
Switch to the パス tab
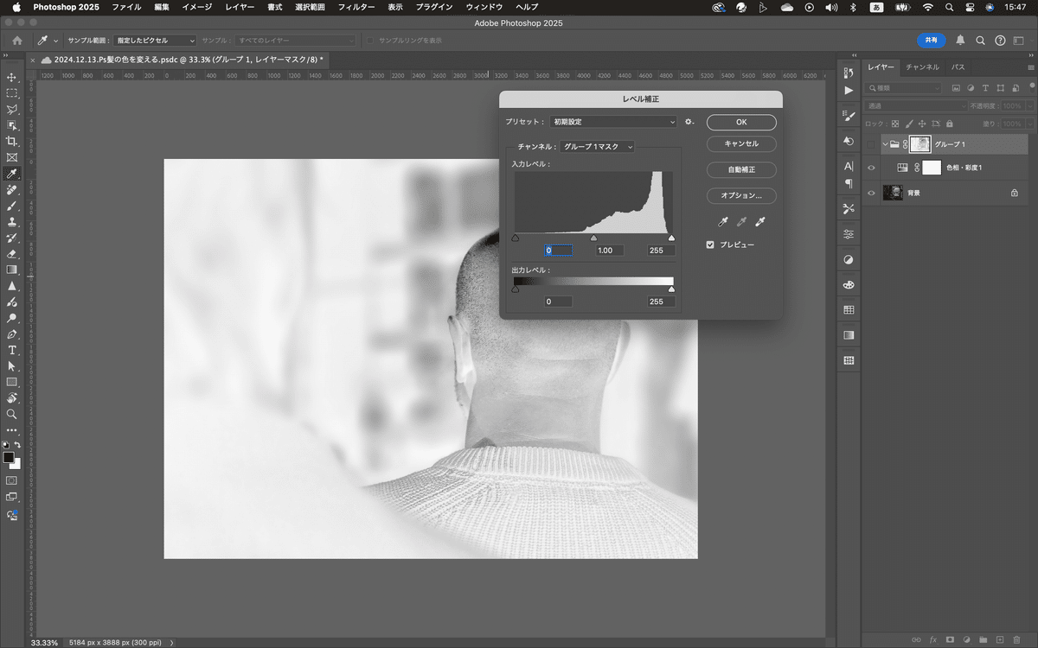[x=958, y=67]
